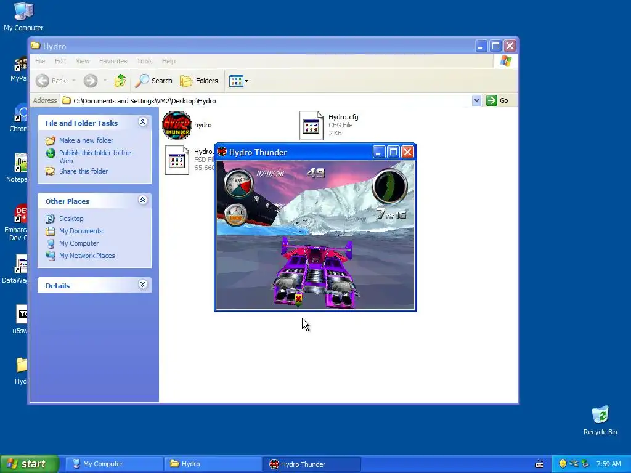The width and height of the screenshot is (631, 473).
Task: Select the Hydro.cfg file icon
Action: [x=311, y=126]
